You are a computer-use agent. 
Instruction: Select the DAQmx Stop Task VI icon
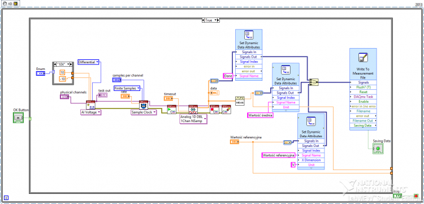pos(214,109)
